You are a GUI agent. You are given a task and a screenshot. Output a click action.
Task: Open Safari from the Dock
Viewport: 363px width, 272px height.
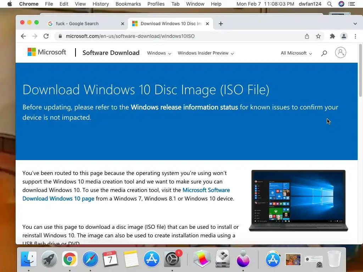90,259
